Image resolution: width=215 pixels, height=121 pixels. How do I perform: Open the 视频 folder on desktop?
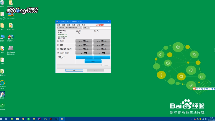(x=2, y=61)
